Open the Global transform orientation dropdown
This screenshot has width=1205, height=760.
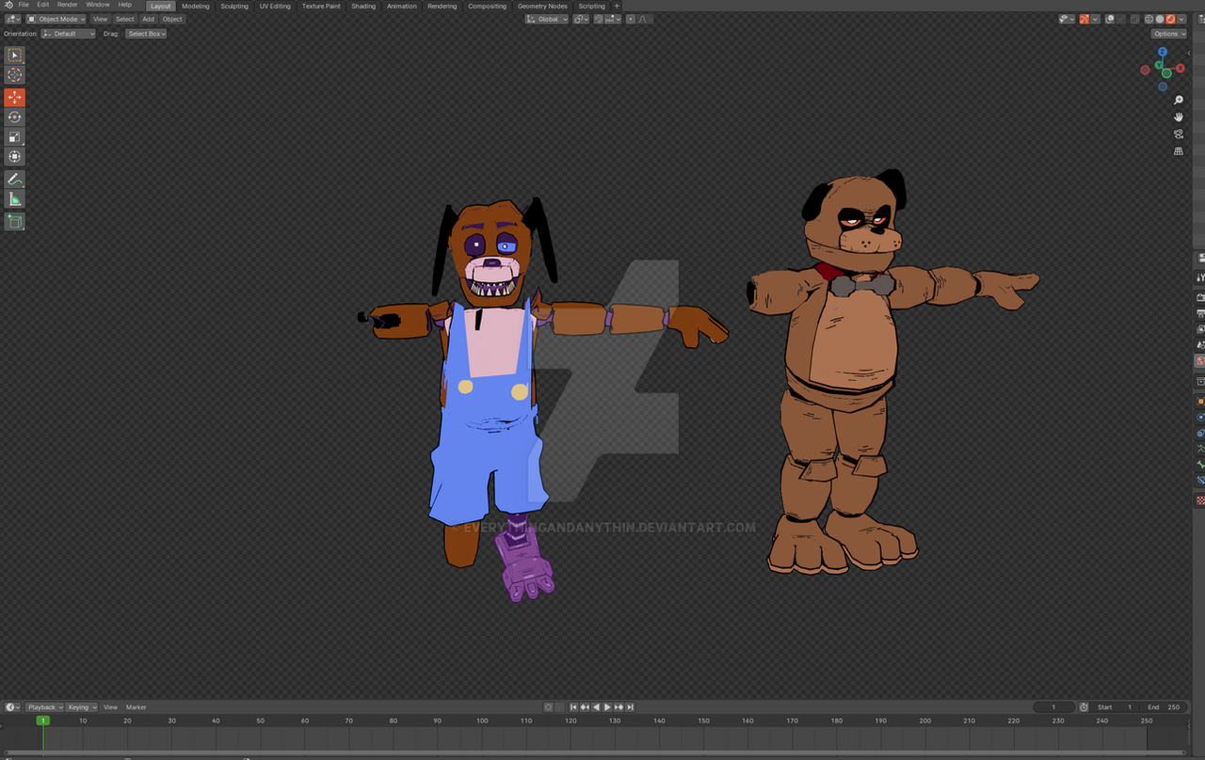[x=547, y=19]
